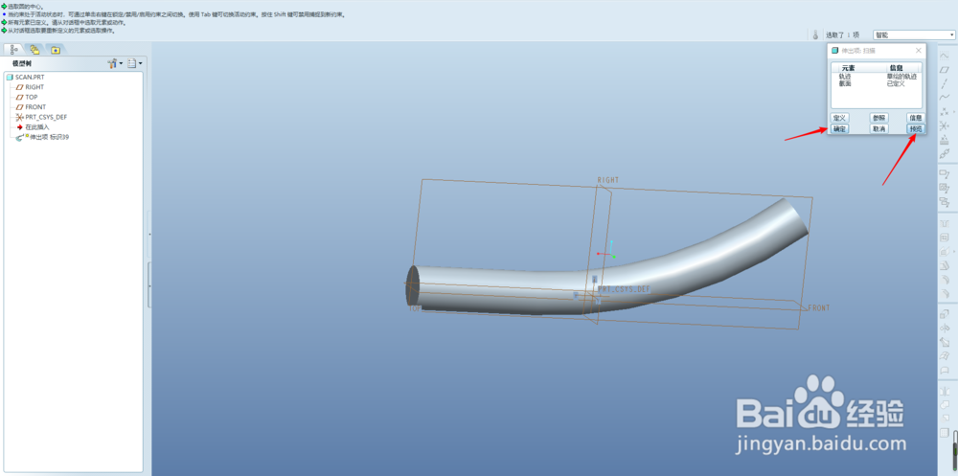Close the 伸出项: 扫描 dialog
958x476 pixels.
tap(919, 51)
